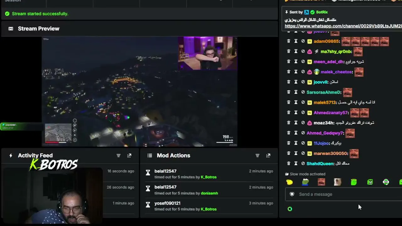402x226 pixels.
Task: Focus the Send a message input field
Action: point(344,194)
